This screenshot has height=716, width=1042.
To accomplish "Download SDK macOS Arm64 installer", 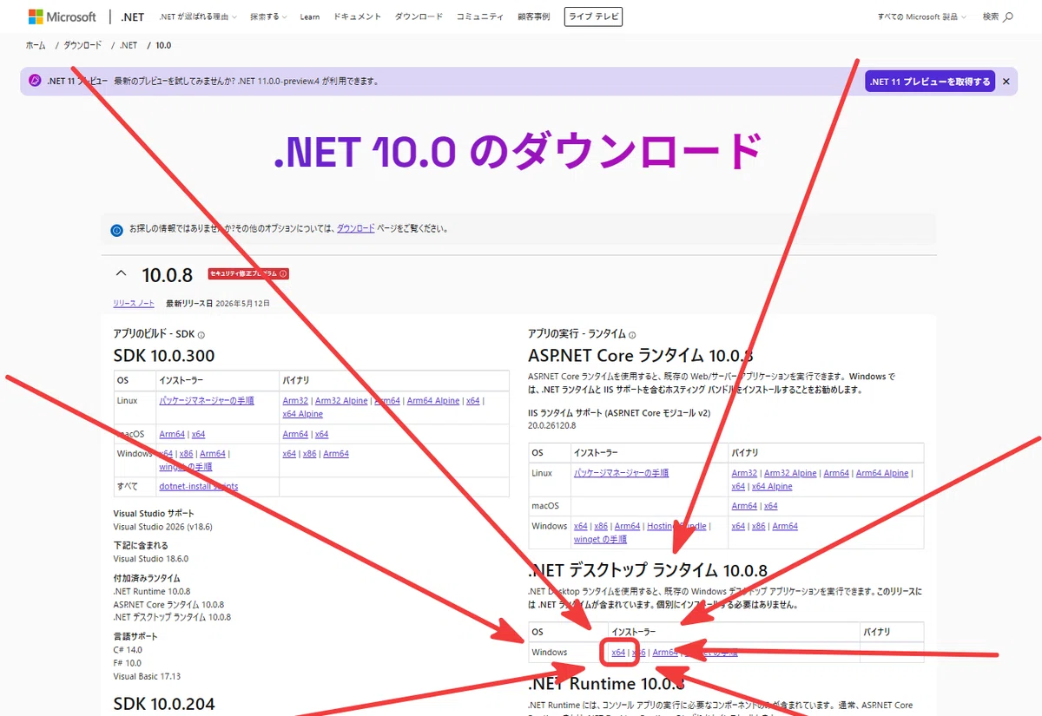I will tap(172, 434).
